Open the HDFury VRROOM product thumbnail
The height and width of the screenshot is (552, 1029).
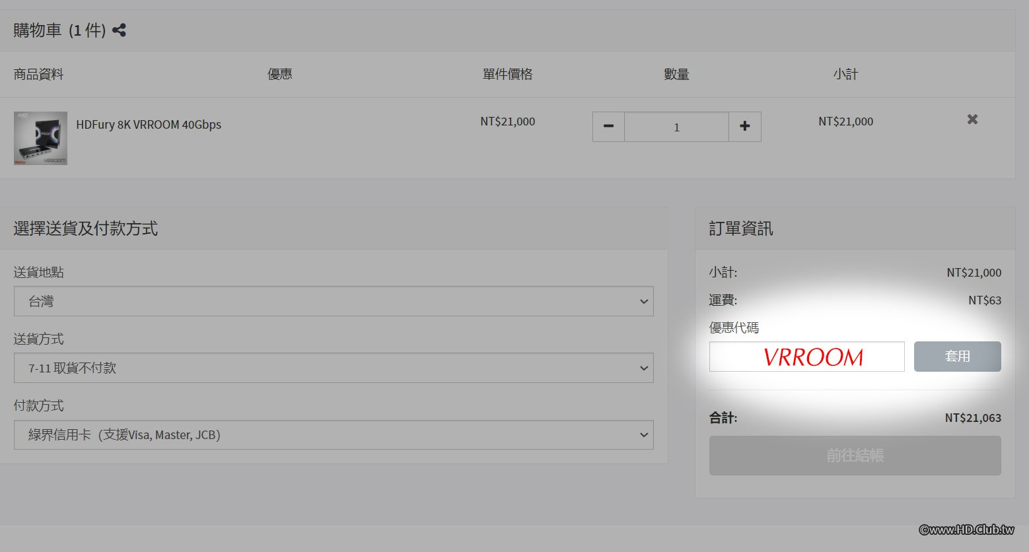(x=40, y=138)
